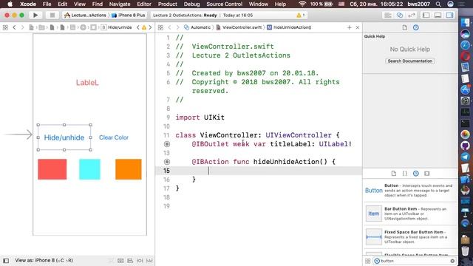
Task: Click the Resolve Auto Layout Issues button
Action: click(x=149, y=261)
